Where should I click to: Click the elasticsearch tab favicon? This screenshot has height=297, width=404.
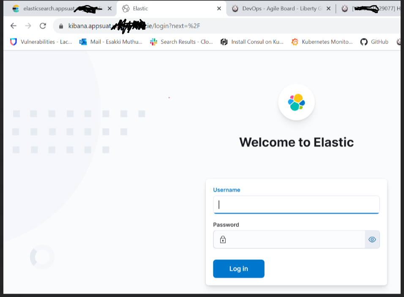pos(16,8)
